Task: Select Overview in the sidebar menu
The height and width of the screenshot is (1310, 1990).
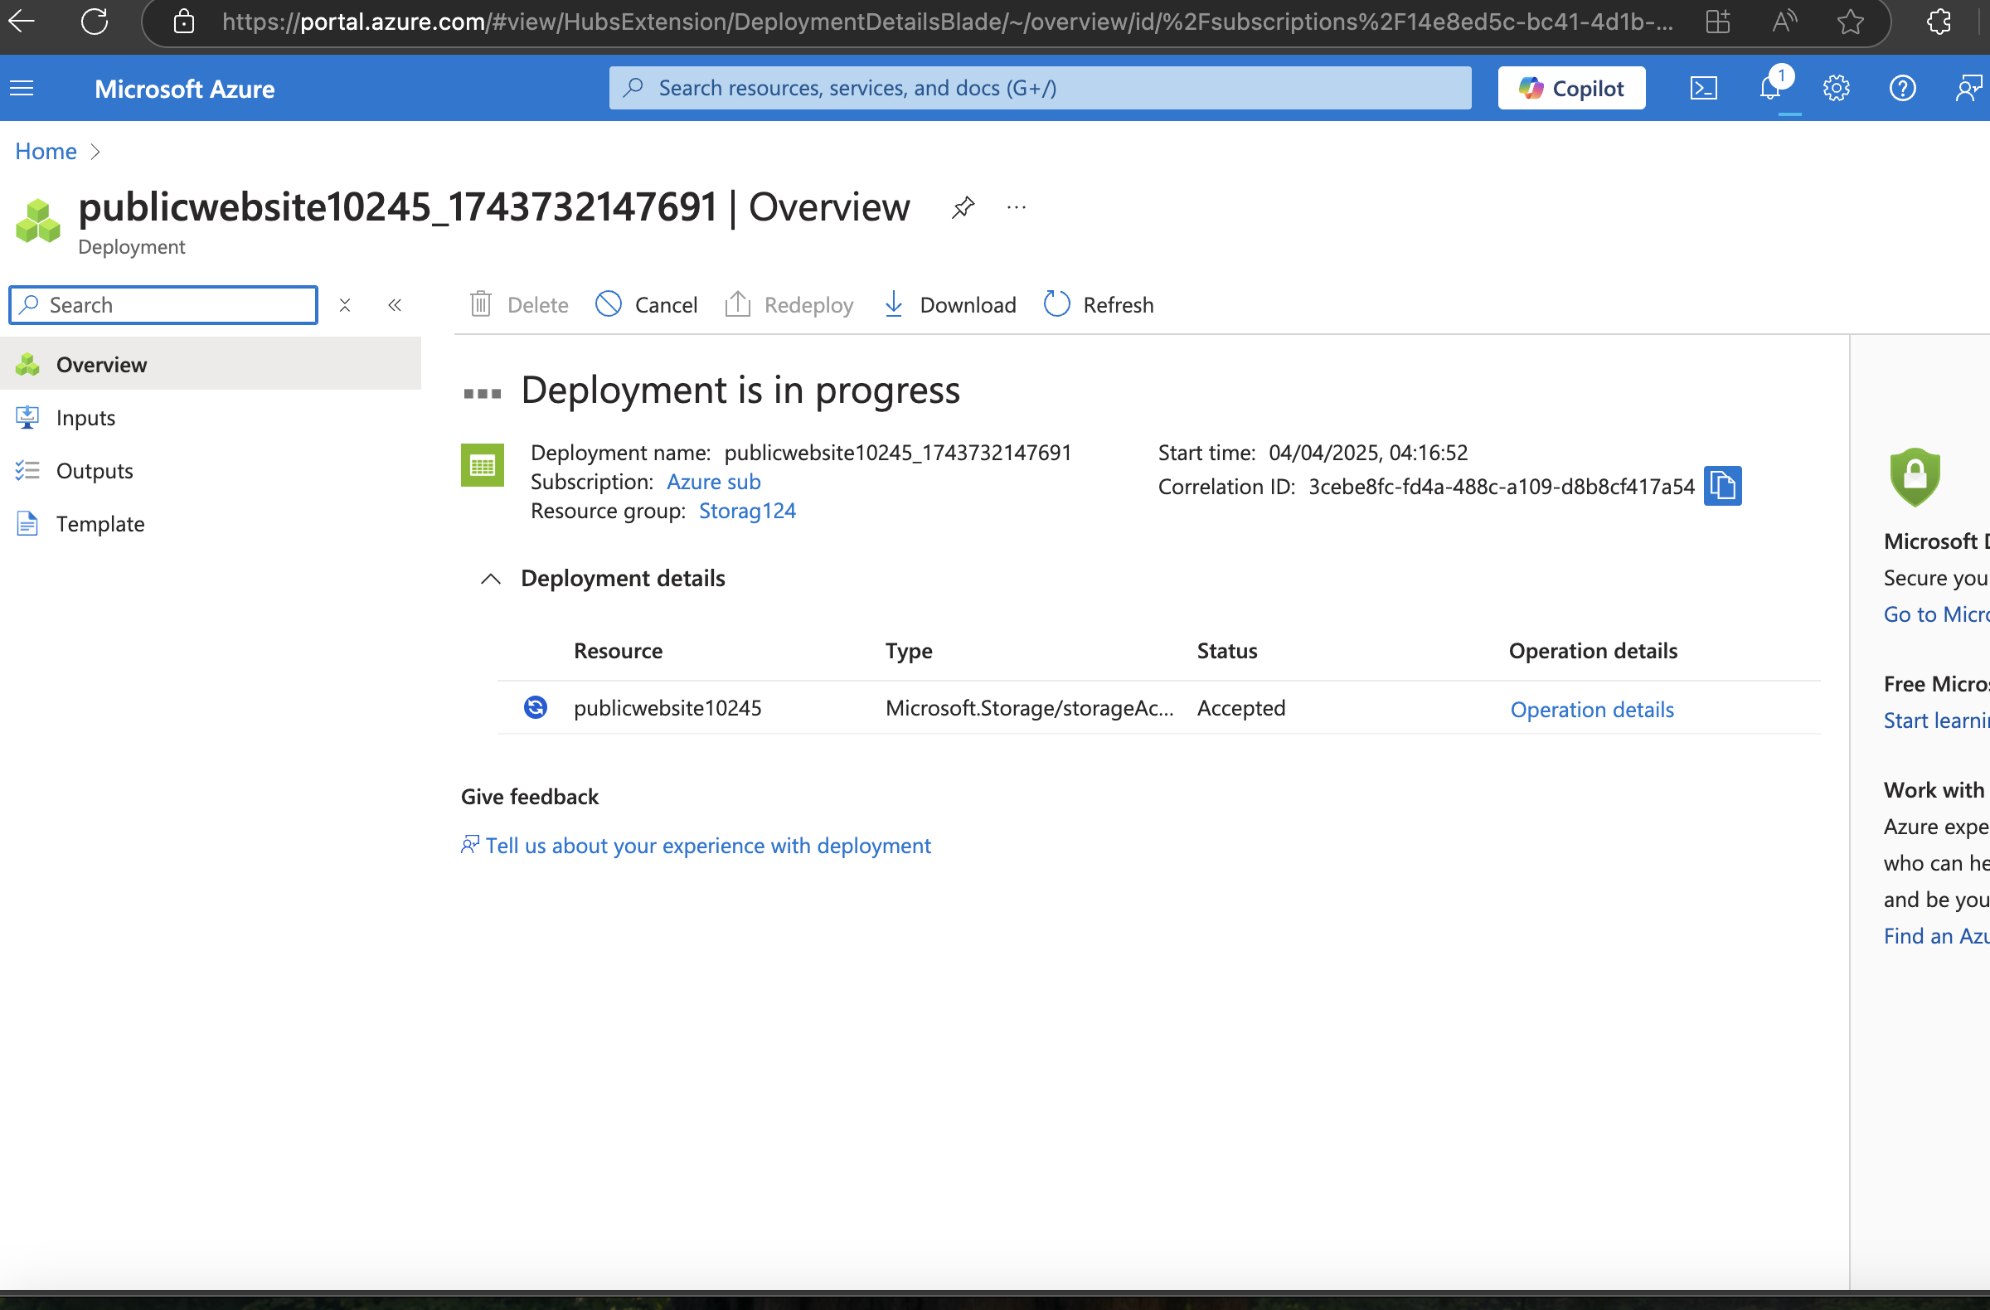Action: (x=211, y=364)
